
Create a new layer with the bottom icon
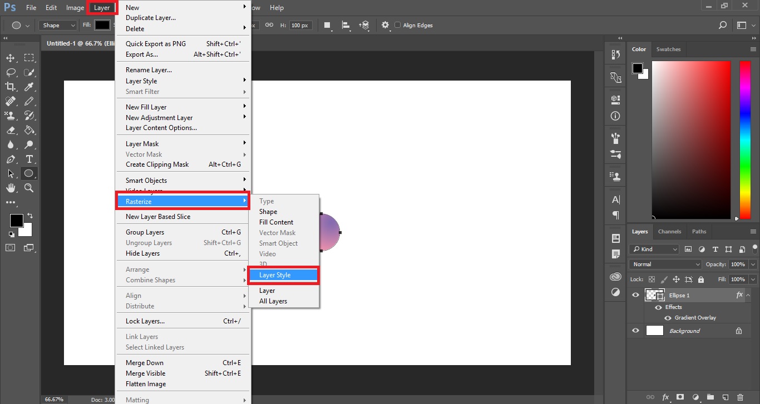(x=725, y=397)
